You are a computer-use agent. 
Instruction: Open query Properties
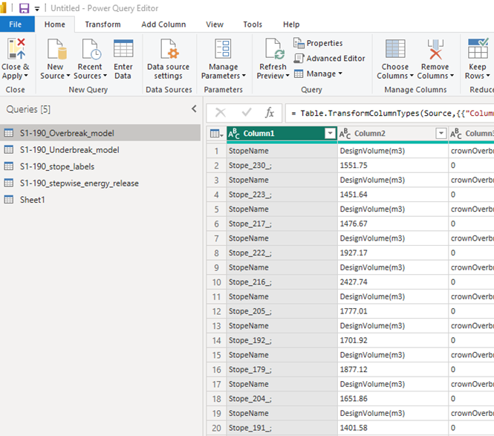318,43
